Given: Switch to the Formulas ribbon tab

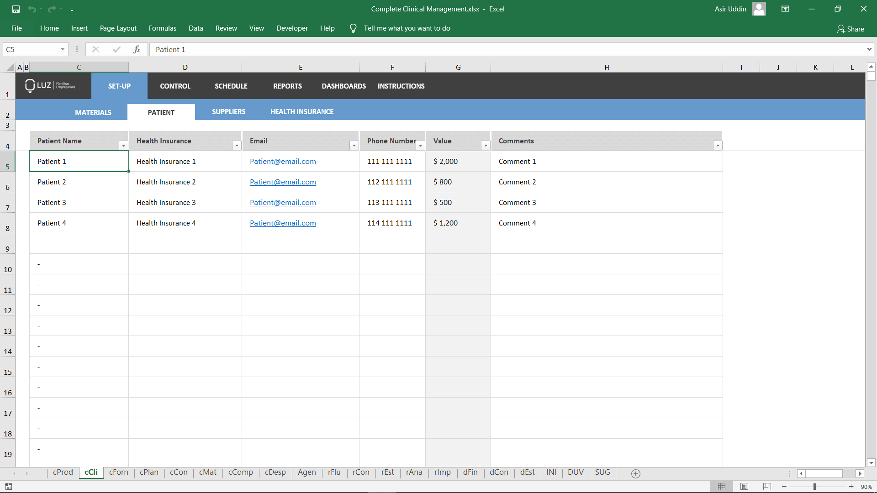Looking at the screenshot, I should (162, 28).
